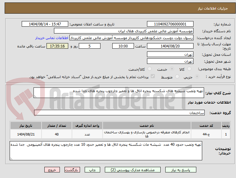The width and height of the screenshot is (236, 178).
Task: Click the تاریخ نیاز column header
Action: [26, 126]
